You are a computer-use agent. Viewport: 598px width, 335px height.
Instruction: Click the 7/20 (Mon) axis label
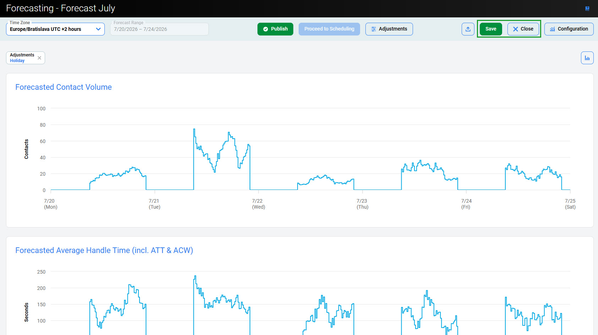click(50, 204)
